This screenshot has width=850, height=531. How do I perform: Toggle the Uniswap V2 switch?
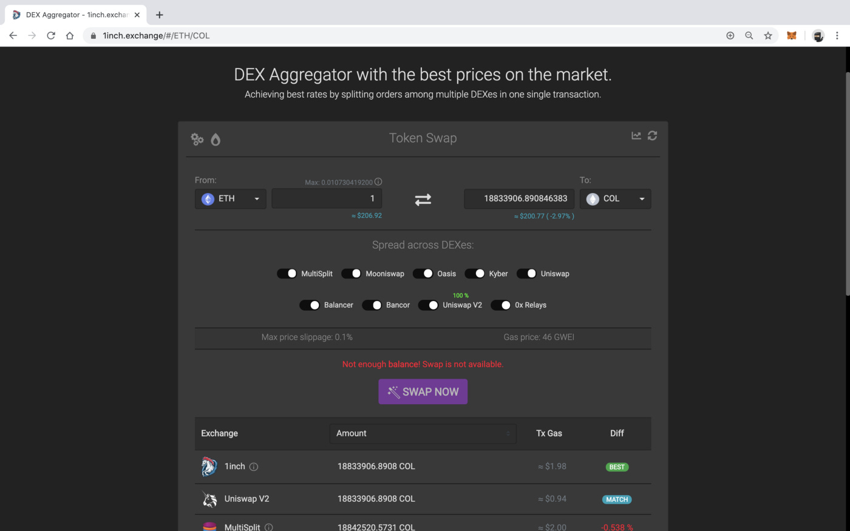pos(428,305)
